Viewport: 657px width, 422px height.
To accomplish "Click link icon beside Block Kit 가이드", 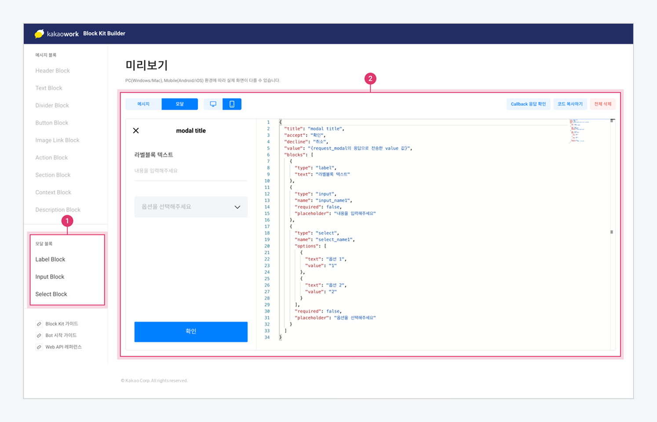I will (39, 324).
